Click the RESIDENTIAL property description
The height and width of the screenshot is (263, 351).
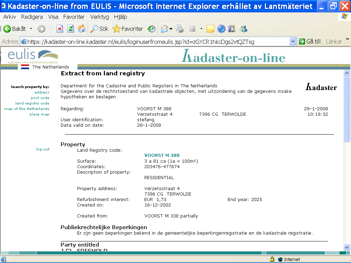[159, 178]
